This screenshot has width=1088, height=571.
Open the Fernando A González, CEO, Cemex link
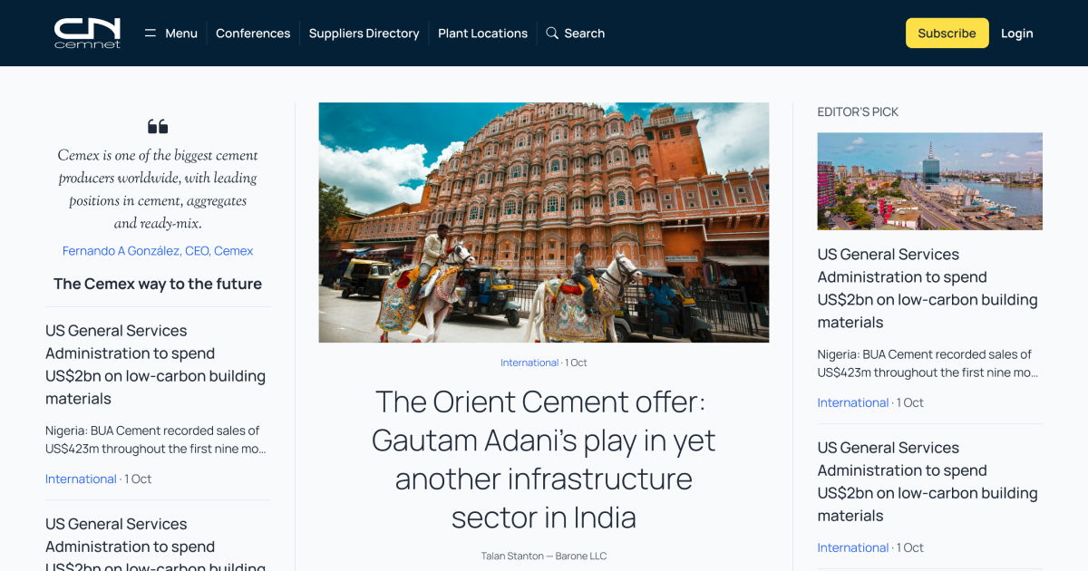(158, 251)
